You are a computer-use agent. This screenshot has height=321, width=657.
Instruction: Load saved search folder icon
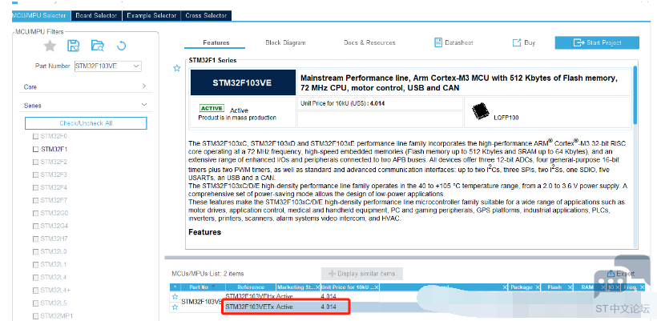98,46
